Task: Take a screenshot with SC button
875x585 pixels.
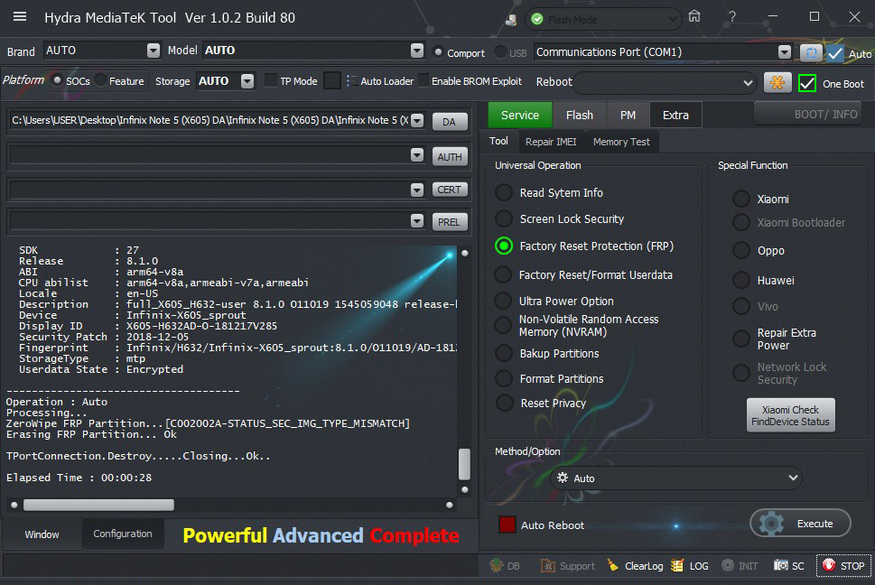Action: click(788, 566)
